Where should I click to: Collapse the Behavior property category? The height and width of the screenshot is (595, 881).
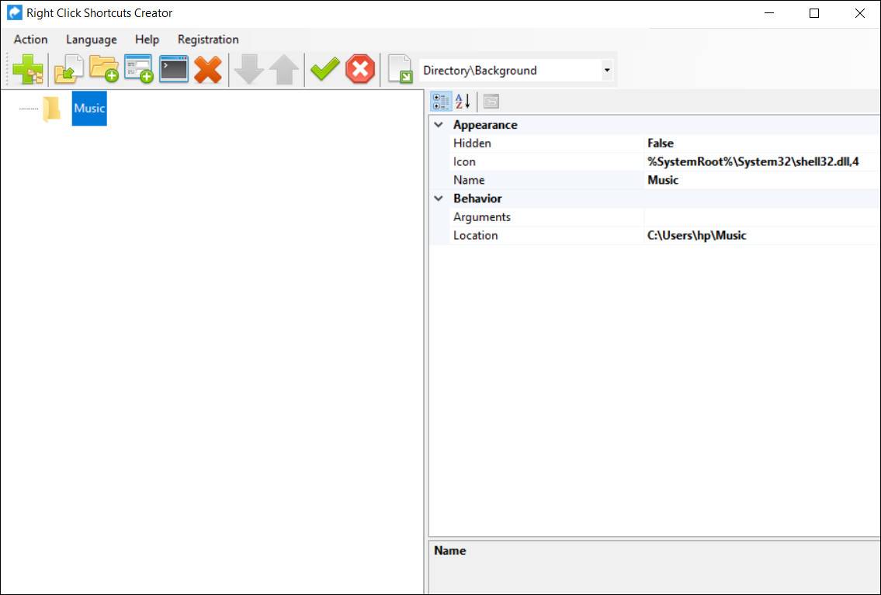pyautogui.click(x=439, y=199)
